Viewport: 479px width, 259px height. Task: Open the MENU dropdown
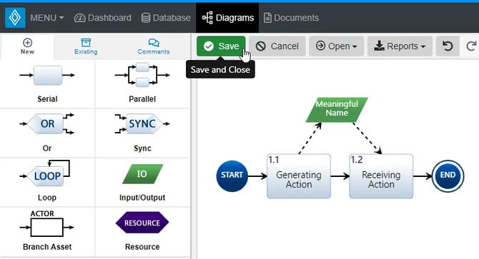(46, 18)
